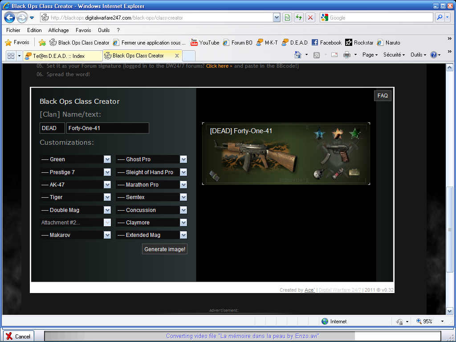
Task: Click the RSS feeds icon
Action: pos(317,55)
